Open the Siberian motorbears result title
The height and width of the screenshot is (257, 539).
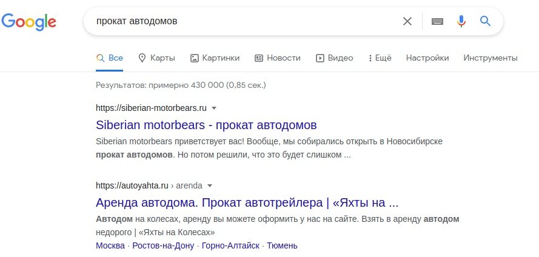pos(206,125)
